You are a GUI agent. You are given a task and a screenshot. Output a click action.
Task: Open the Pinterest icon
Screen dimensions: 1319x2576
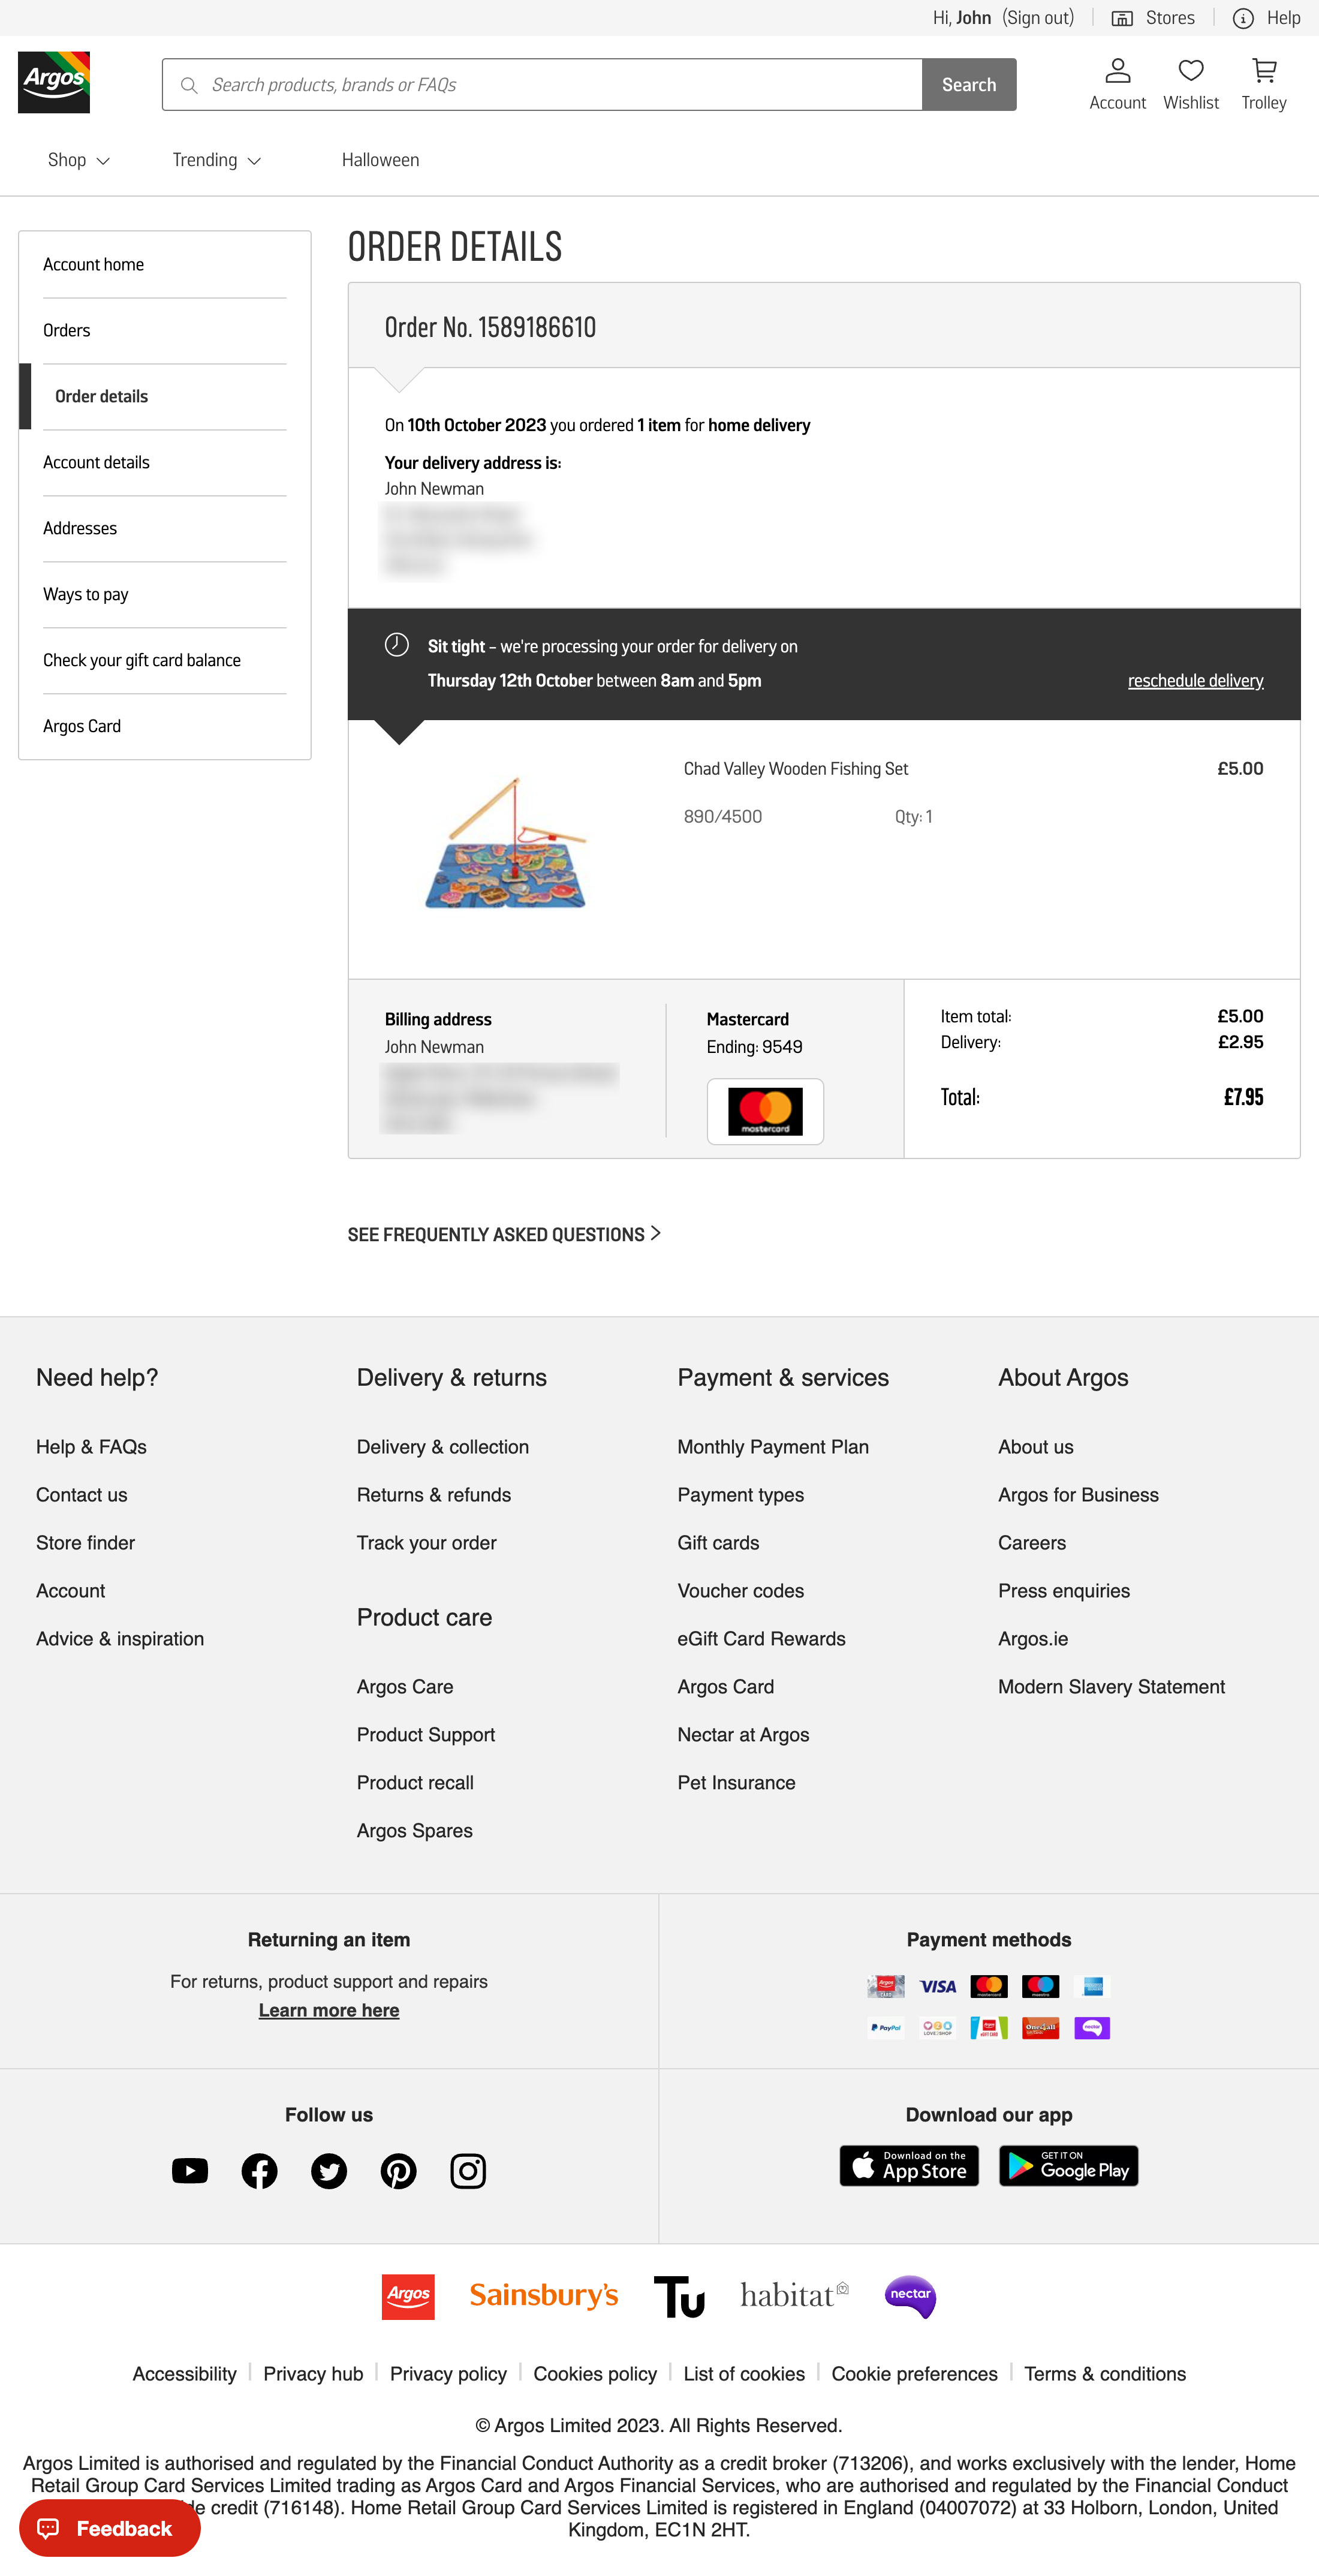click(x=398, y=2171)
